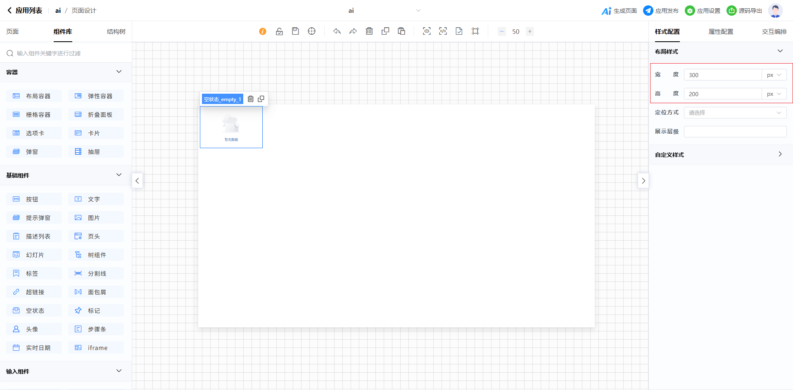The image size is (793, 390).
Task: Click the save disk icon
Action: click(295, 31)
